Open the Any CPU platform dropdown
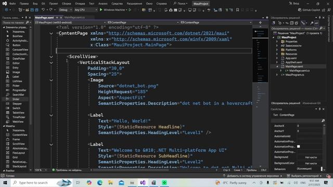The image size is (333, 187). point(86,10)
